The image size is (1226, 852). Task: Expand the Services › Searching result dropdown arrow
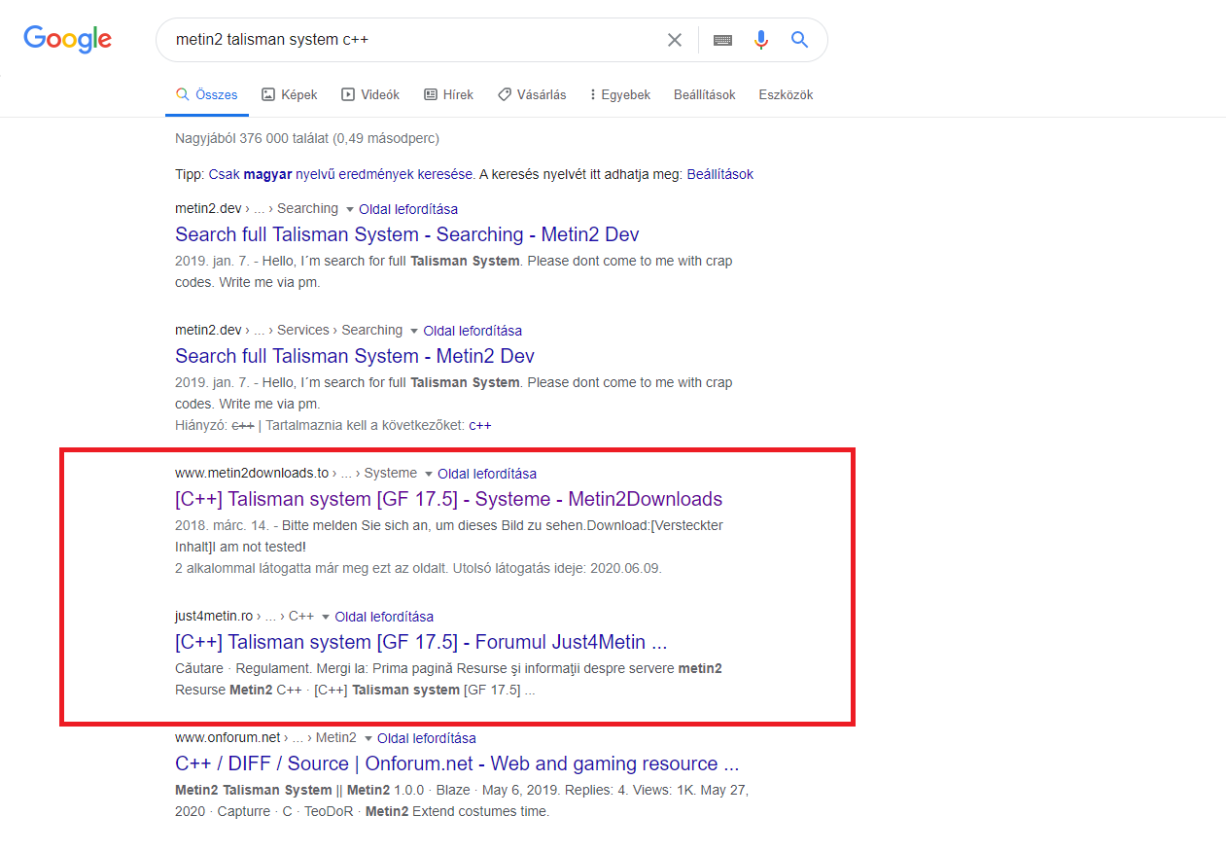tap(414, 331)
